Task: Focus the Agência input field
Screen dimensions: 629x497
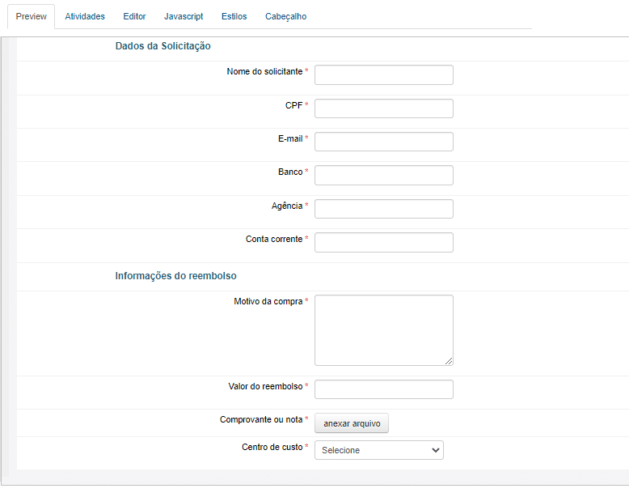Action: point(383,209)
